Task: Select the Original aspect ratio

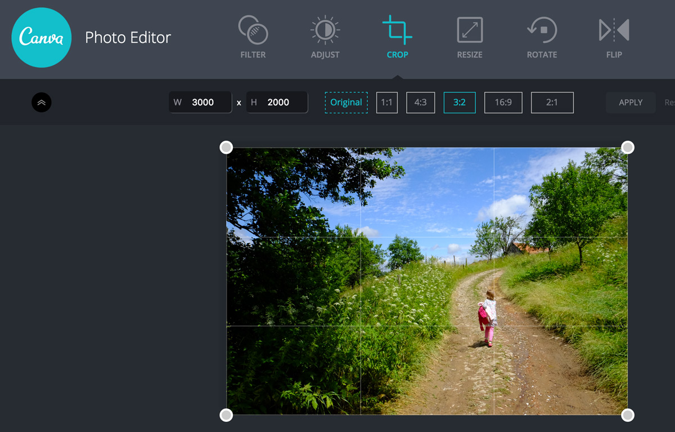Action: tap(346, 102)
